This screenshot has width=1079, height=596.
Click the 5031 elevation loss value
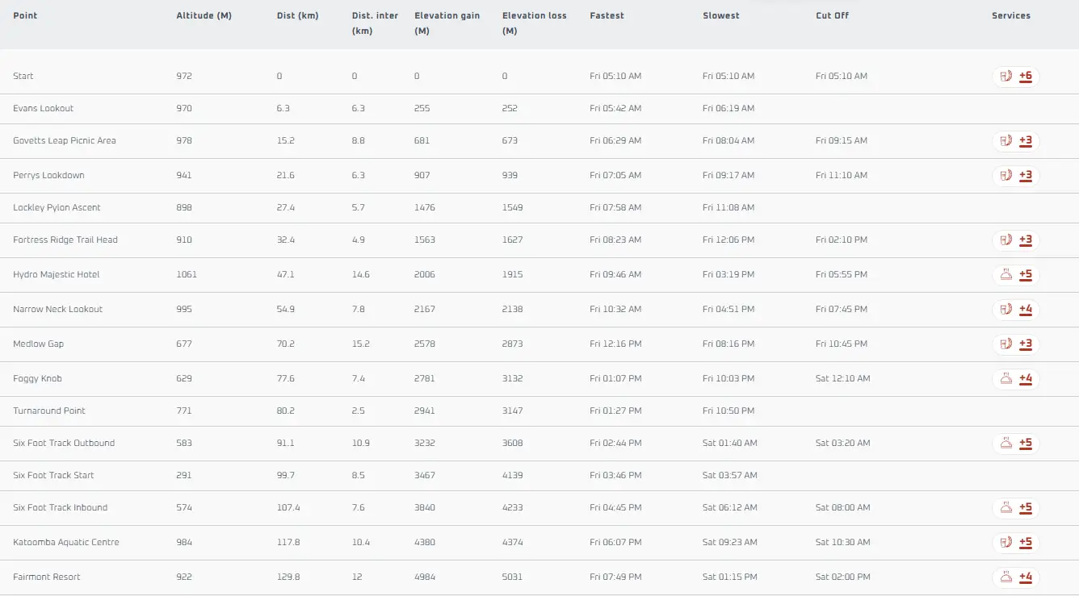pos(513,577)
